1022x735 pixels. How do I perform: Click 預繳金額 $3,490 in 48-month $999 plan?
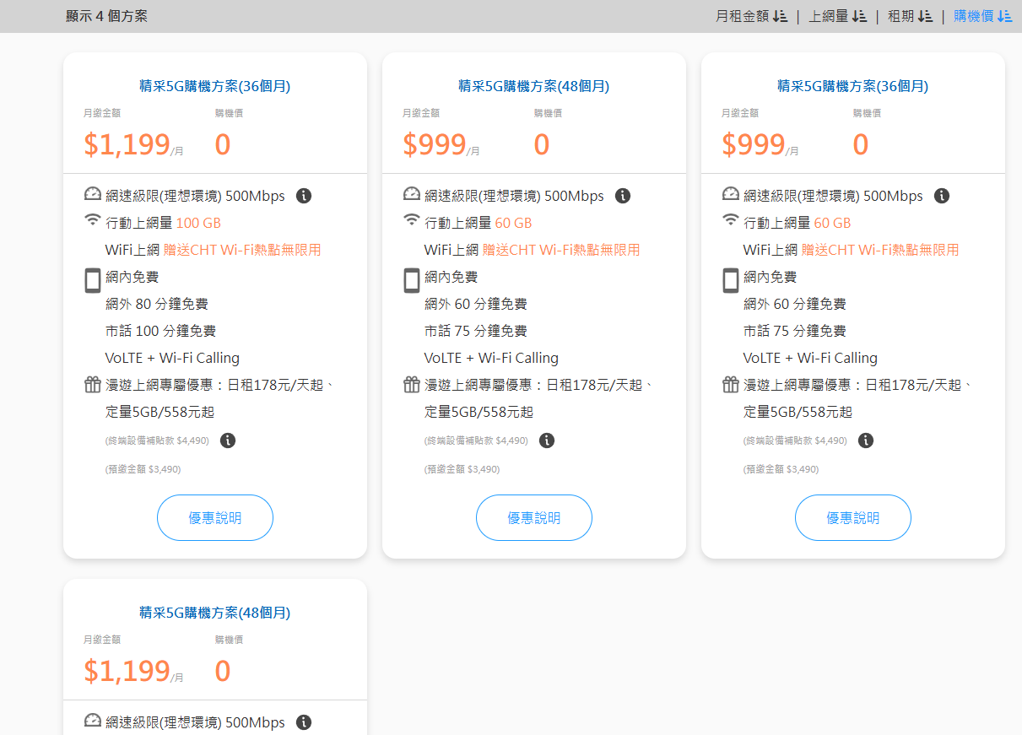[462, 469]
